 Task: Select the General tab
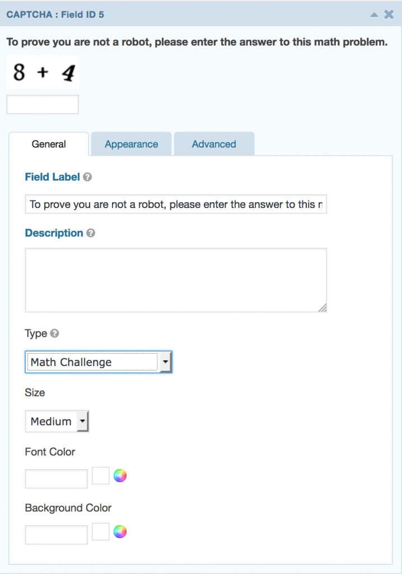tap(49, 144)
